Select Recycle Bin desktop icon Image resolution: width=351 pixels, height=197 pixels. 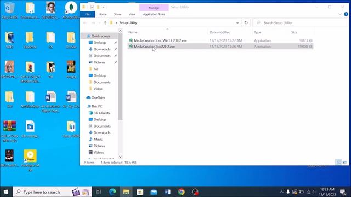9,10
